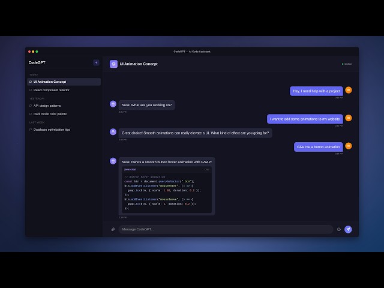The image size is (384, 288).
Task: Click user avatar beside 'Hey, I need help' message
Action: tap(349, 90)
